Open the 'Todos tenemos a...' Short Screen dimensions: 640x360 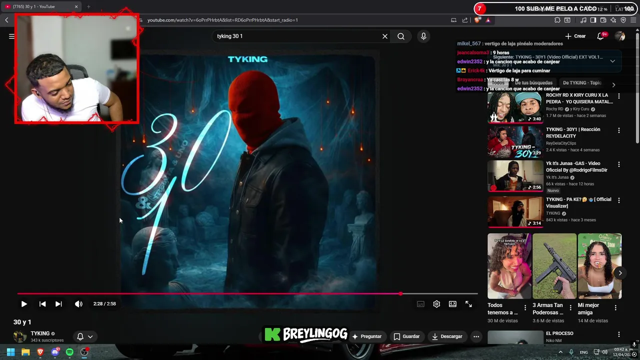pyautogui.click(x=509, y=266)
